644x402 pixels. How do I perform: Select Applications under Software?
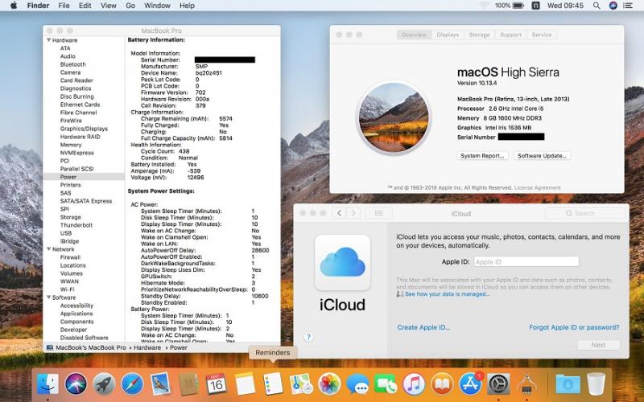76,314
